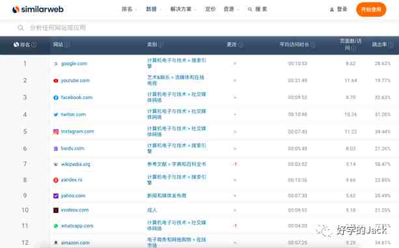Click the WhatsApp green favicon icon
Screen dimensions: 399x248
[56, 226]
